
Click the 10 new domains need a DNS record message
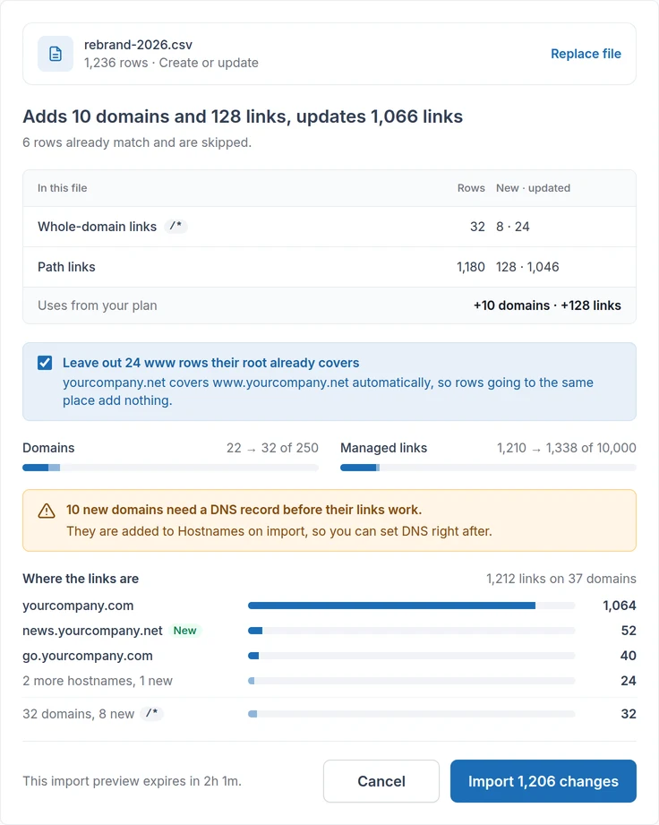[244, 510]
